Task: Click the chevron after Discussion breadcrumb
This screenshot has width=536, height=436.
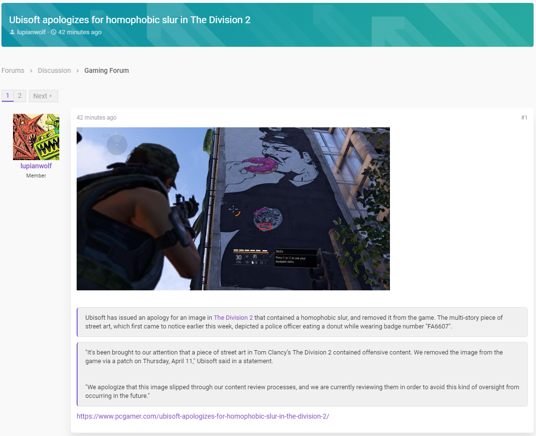Action: [x=78, y=71]
